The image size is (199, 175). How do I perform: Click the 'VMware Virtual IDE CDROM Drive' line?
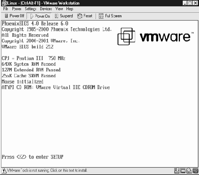56,87
